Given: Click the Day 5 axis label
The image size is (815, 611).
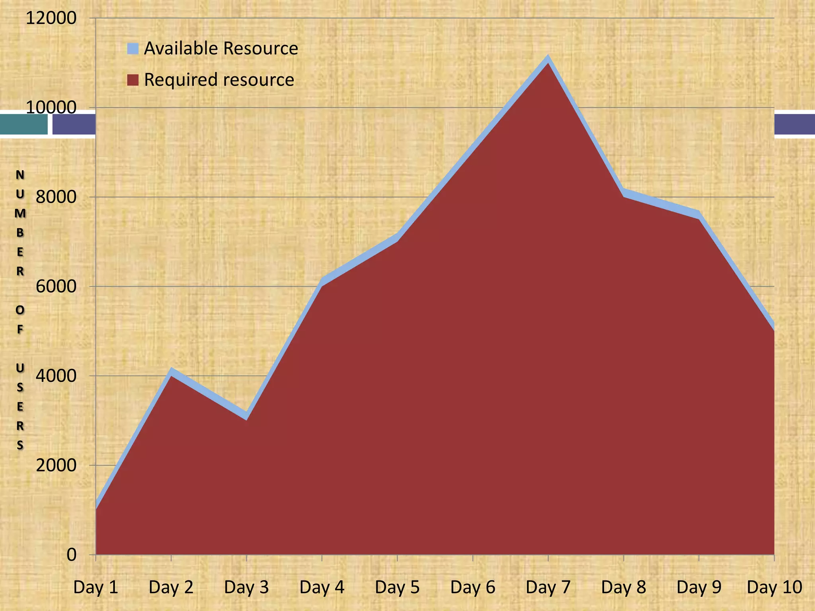Looking at the screenshot, I should [x=397, y=587].
